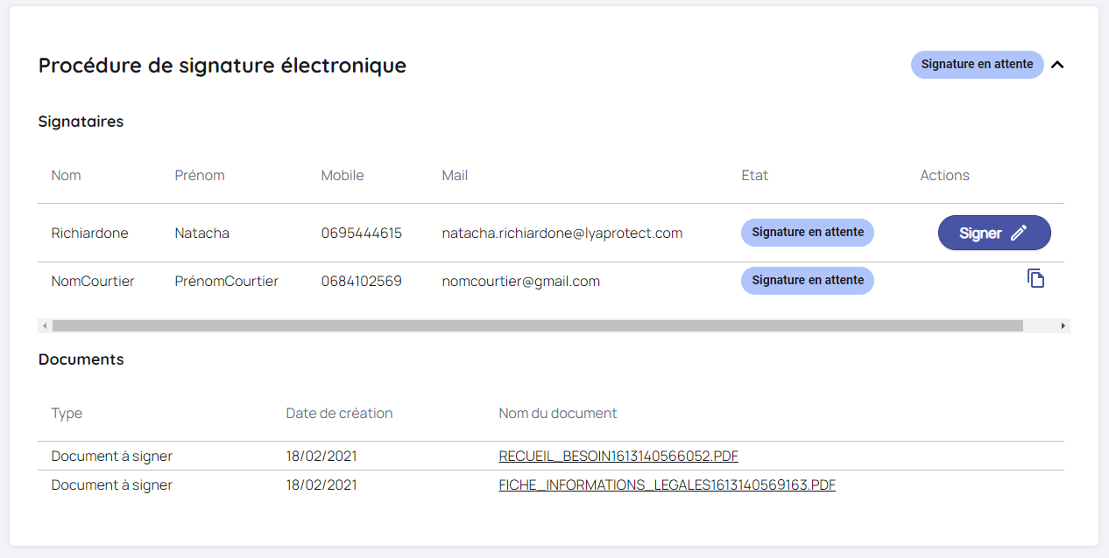This screenshot has width=1109, height=558.
Task: Click the Mail column header
Action: (455, 175)
